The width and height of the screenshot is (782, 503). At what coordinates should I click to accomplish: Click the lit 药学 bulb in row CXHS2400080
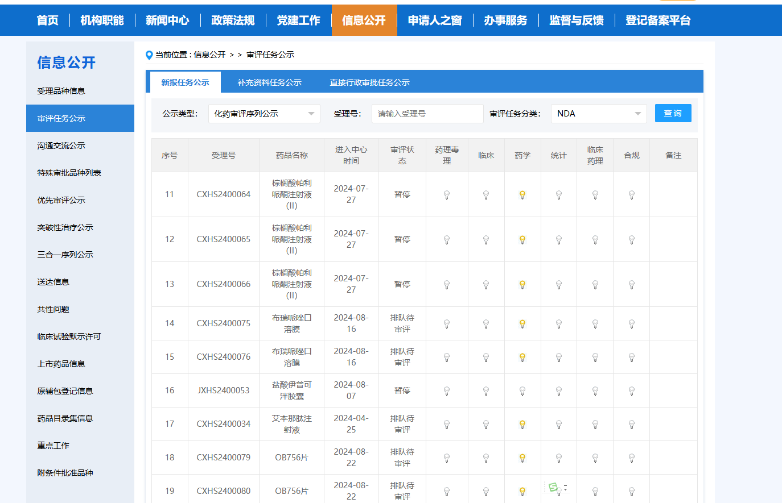pos(522,492)
